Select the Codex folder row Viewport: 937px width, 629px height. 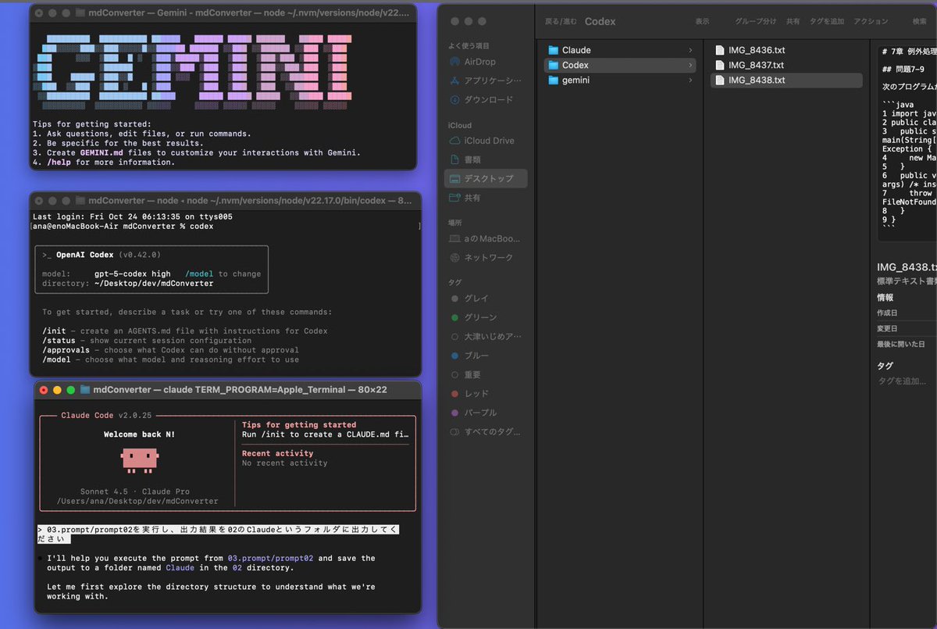point(620,65)
